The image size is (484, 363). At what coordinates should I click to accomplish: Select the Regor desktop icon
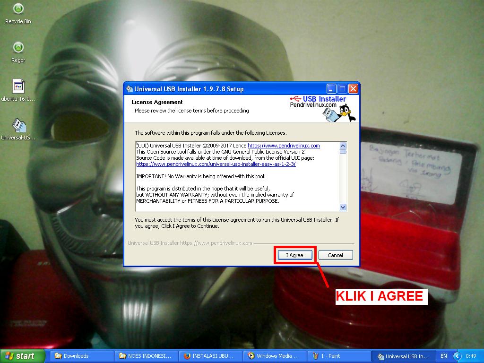pos(18,52)
